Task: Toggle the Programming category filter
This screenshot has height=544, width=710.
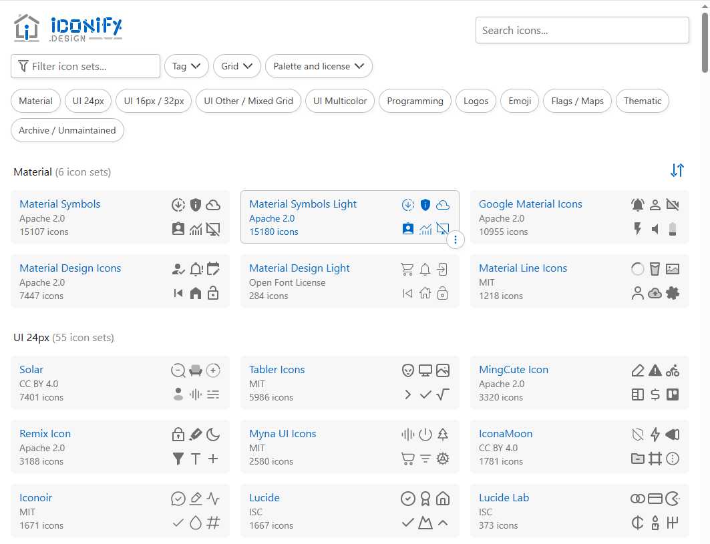Action: (415, 101)
